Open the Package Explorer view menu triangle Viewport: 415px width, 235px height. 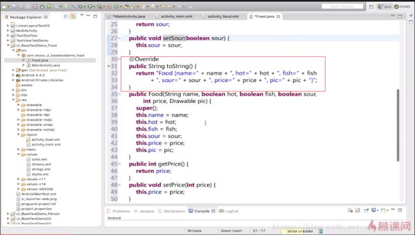pos(82,15)
